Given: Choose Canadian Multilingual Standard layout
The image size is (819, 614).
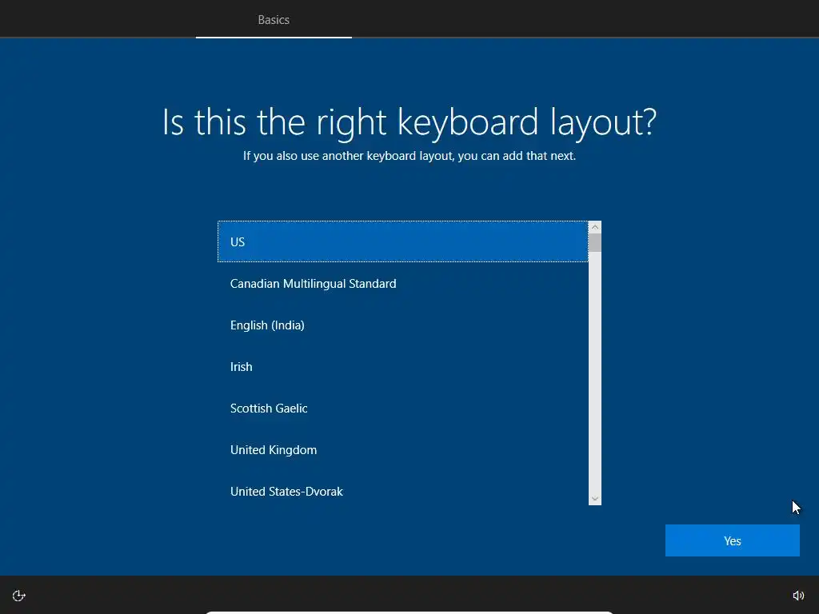Looking at the screenshot, I should (x=403, y=284).
